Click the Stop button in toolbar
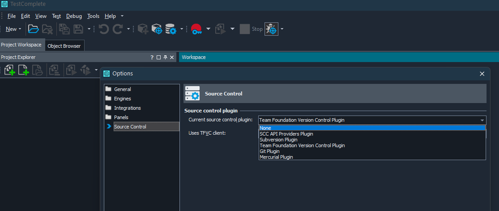The width and height of the screenshot is (499, 211). (x=251, y=29)
